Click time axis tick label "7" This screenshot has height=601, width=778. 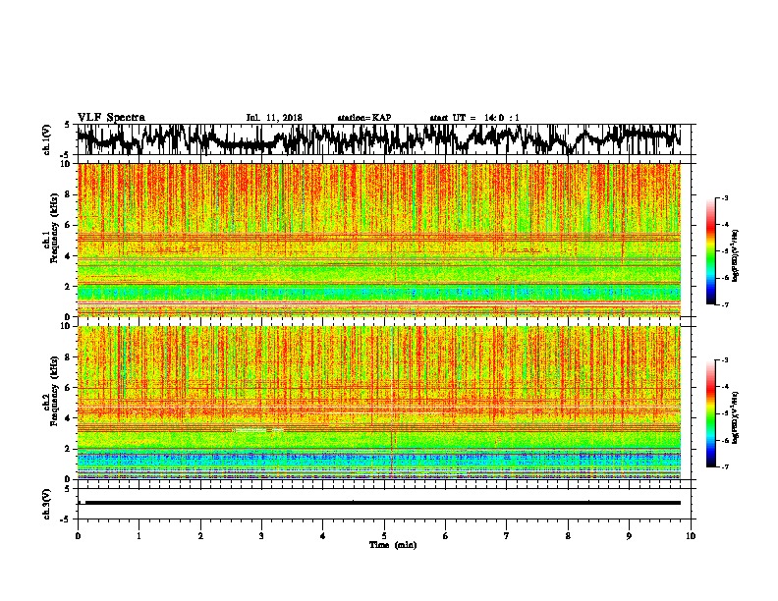[507, 535]
